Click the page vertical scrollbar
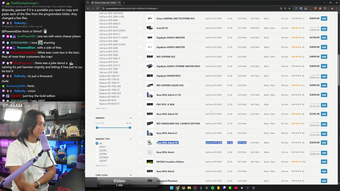340x191 pixels. 339,70
